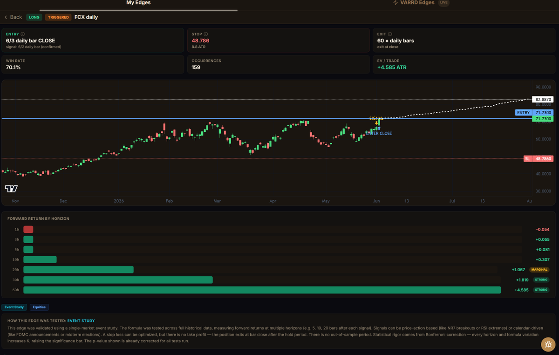Click the AFTER CLOSE marker on chart

point(379,134)
